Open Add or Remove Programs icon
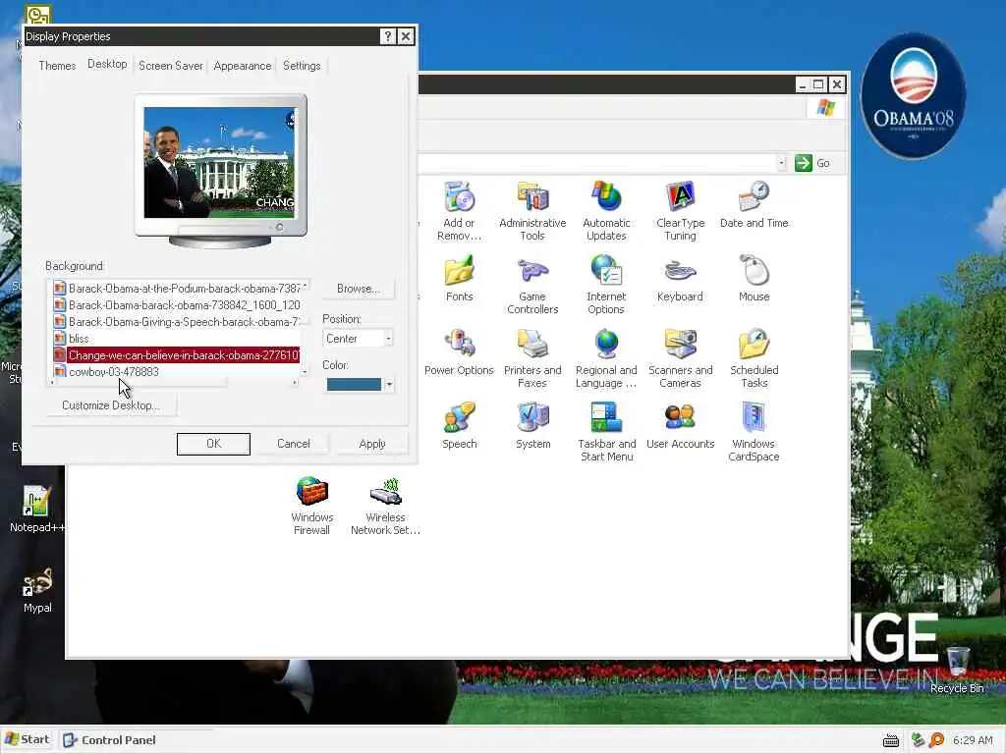Screen dimensions: 1006x754 pyautogui.click(x=459, y=210)
